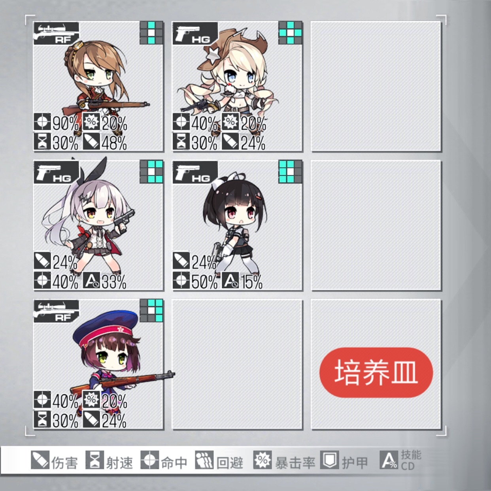Select the 射速 hourglass icon in legend
Screen dimensions: 491x491
[95, 461]
